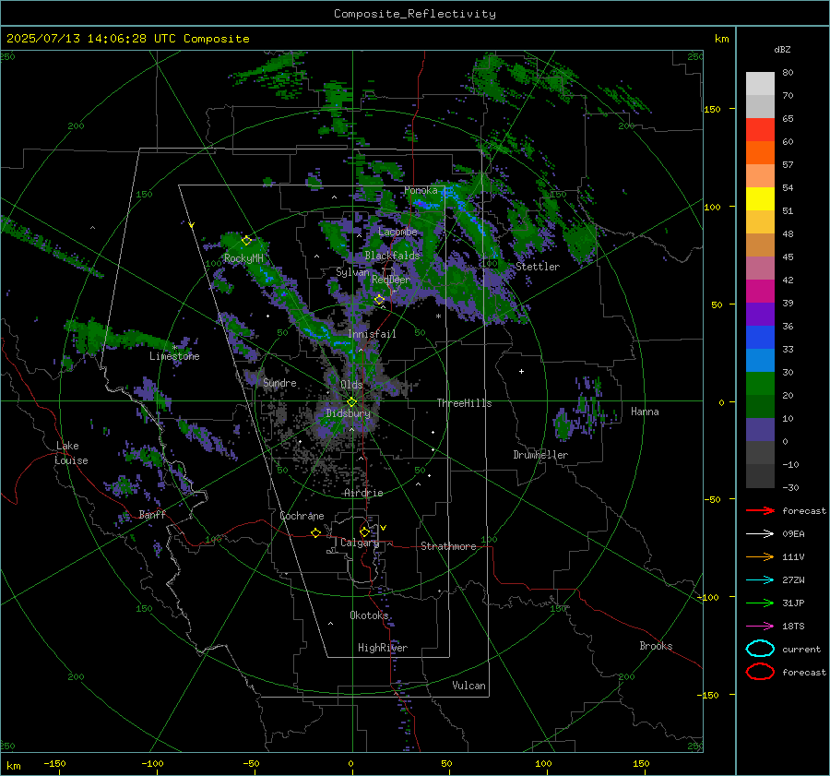The height and width of the screenshot is (776, 830).
Task: Select the green 31JP arrow legend entry
Action: [760, 603]
